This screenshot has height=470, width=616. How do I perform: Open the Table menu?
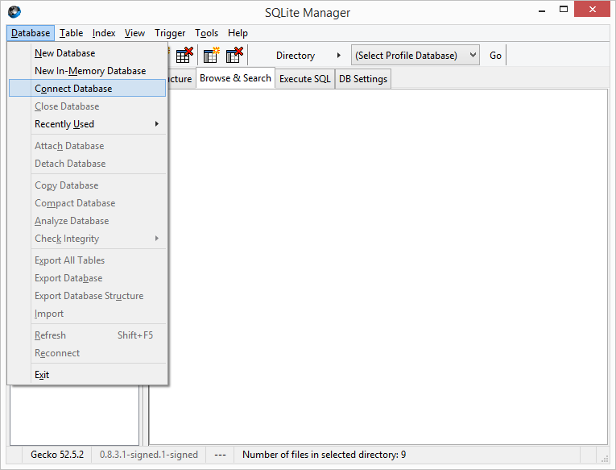(x=72, y=33)
